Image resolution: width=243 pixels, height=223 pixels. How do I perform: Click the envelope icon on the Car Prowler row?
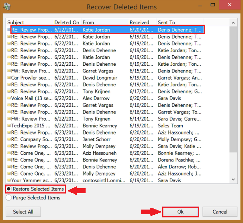click(9, 78)
